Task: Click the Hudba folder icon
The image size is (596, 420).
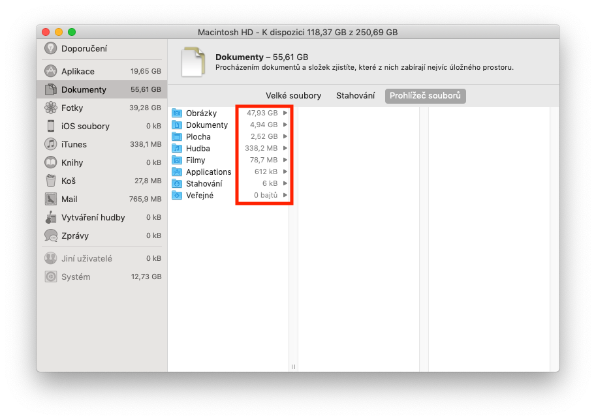Action: pyautogui.click(x=177, y=148)
